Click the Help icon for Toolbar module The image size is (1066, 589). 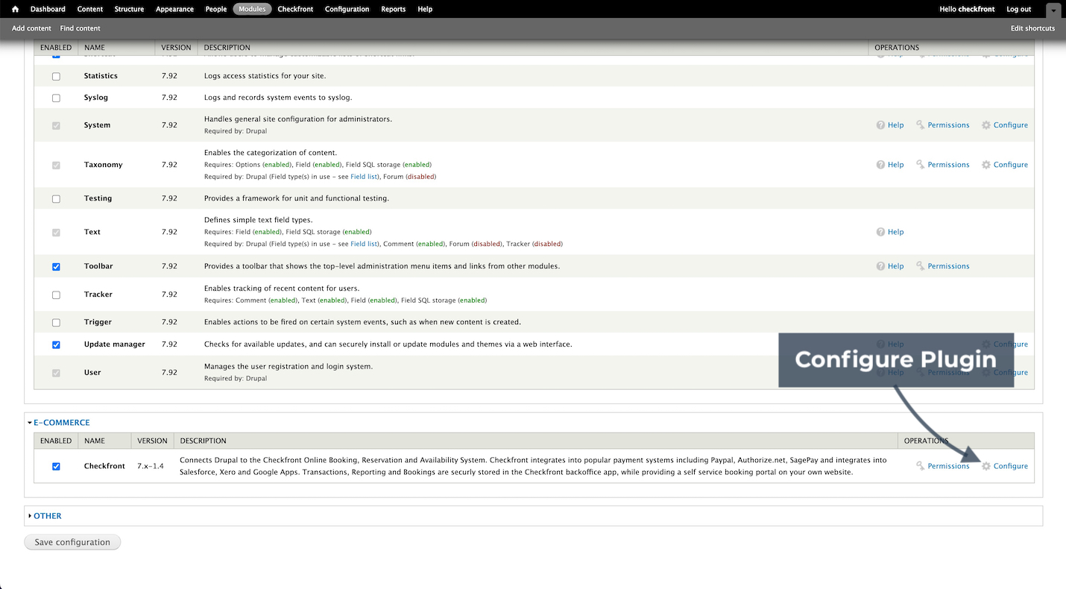click(x=881, y=266)
